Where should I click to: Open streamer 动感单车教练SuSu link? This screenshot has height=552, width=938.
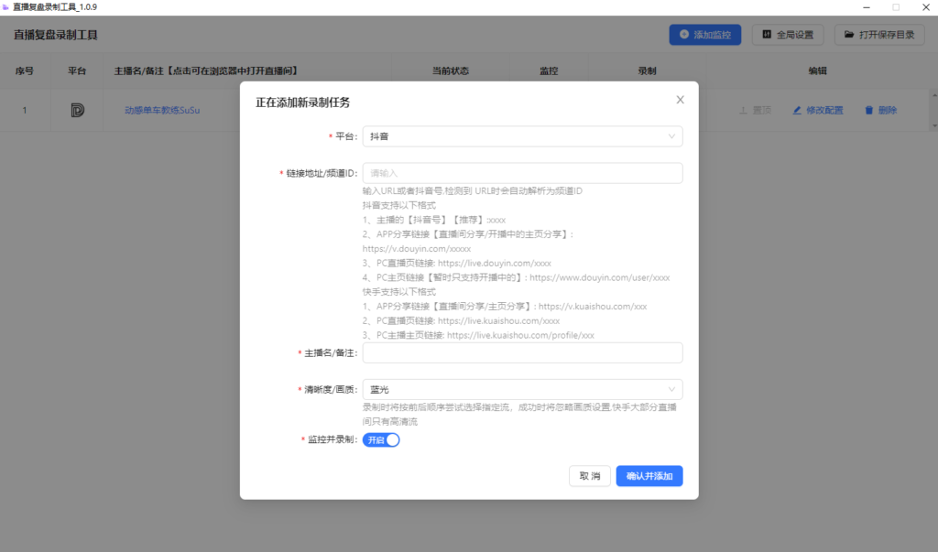[x=162, y=109]
